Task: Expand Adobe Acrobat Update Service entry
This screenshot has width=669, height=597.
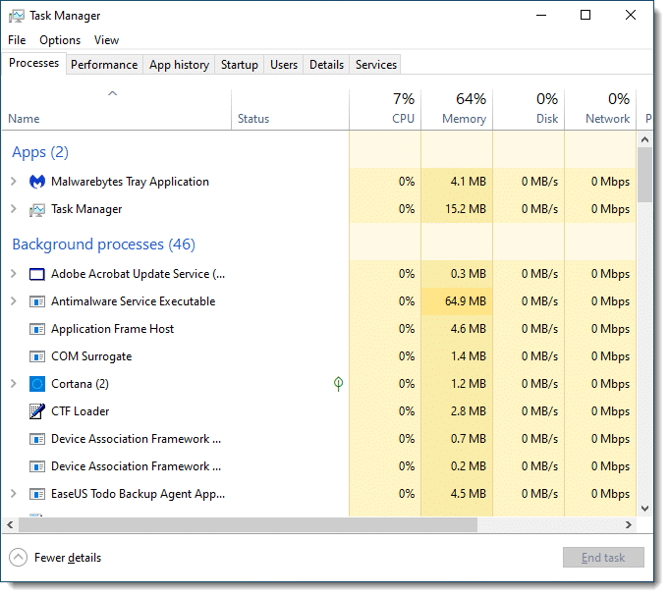Action: click(x=13, y=275)
